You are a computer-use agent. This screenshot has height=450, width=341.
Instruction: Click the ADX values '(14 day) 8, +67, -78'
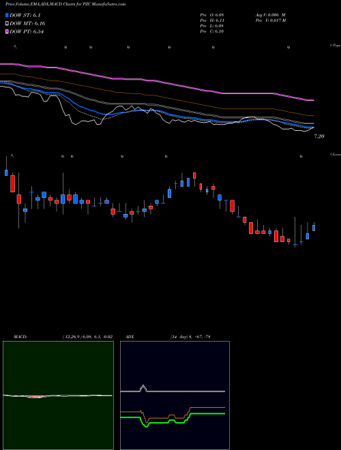coord(190,337)
